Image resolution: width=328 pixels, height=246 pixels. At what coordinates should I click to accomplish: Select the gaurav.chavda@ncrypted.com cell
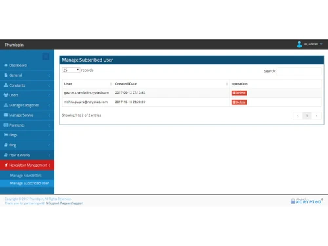87,92
